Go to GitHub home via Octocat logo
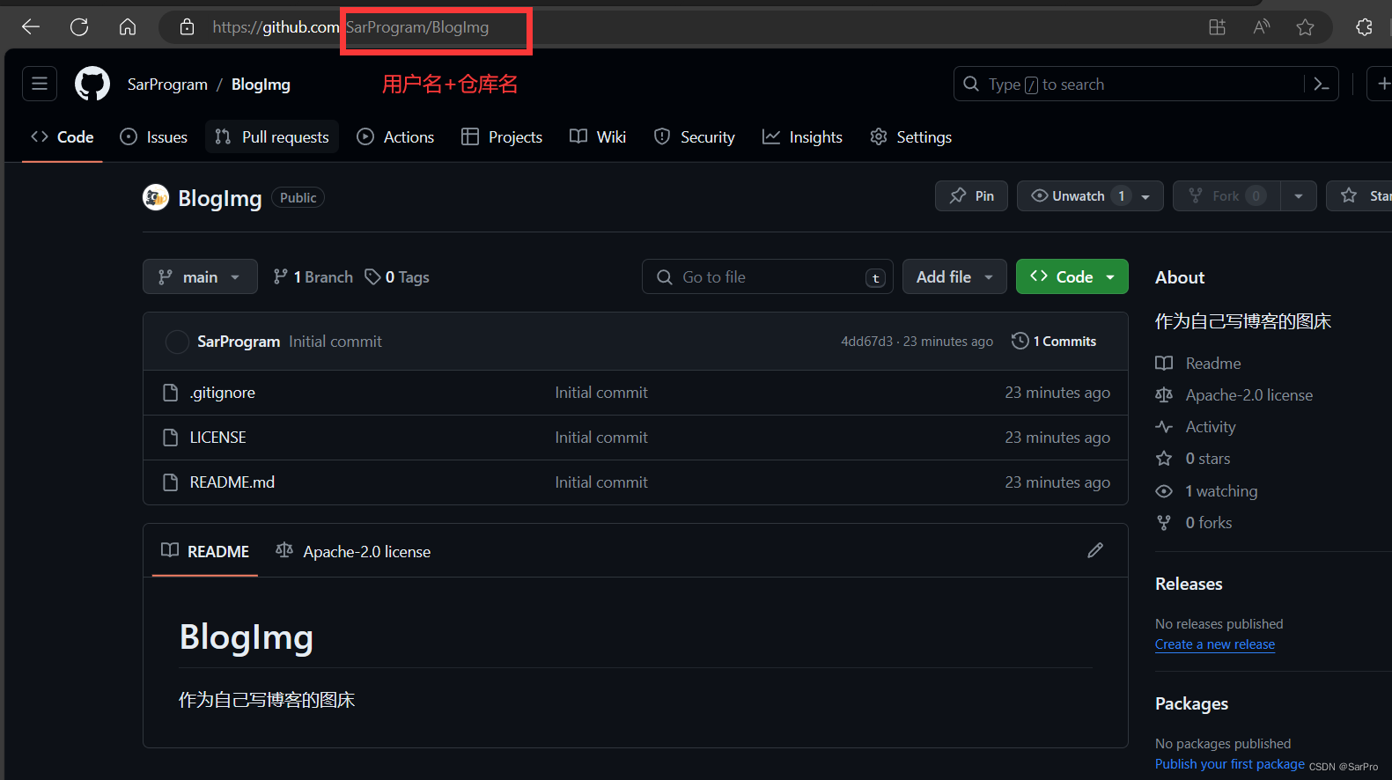The height and width of the screenshot is (780, 1392). pos(92,84)
